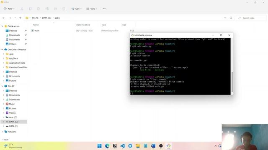268x150 pixels.
Task: Click the Copy toolbar icon
Action: pos(30,9)
